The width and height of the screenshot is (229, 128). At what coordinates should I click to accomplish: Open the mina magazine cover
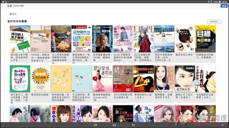click(x=123, y=39)
